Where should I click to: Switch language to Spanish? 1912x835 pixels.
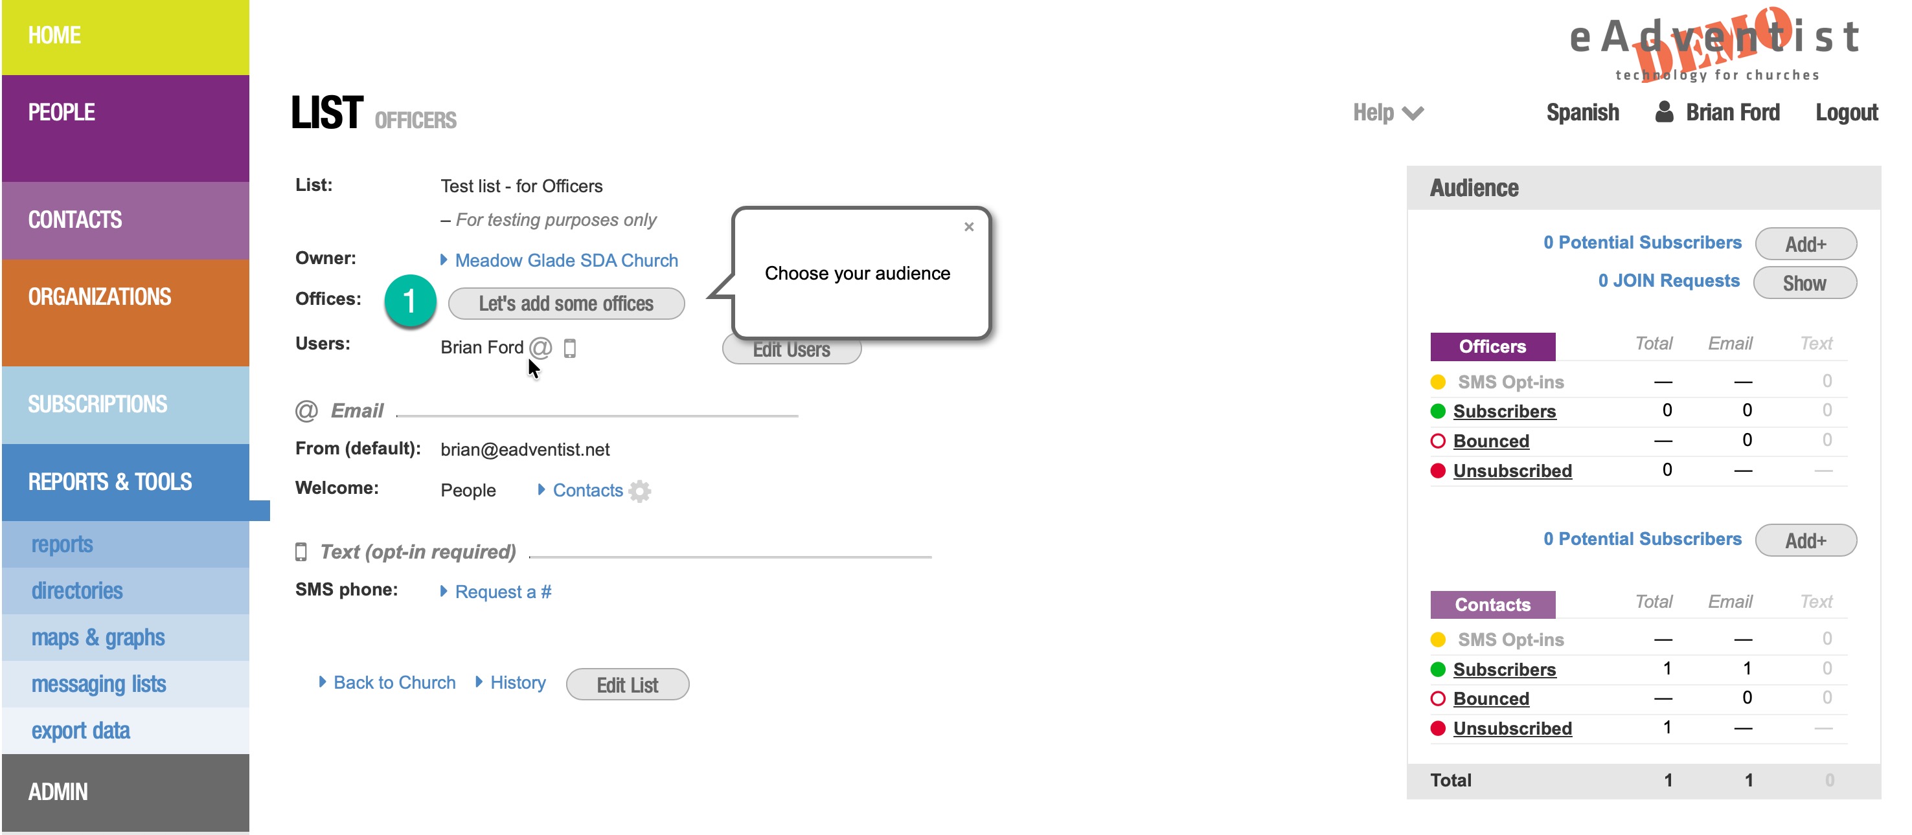pyautogui.click(x=1582, y=113)
